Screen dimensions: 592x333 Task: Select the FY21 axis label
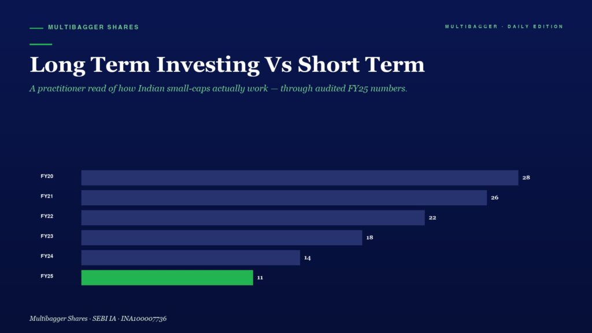pyautogui.click(x=47, y=197)
